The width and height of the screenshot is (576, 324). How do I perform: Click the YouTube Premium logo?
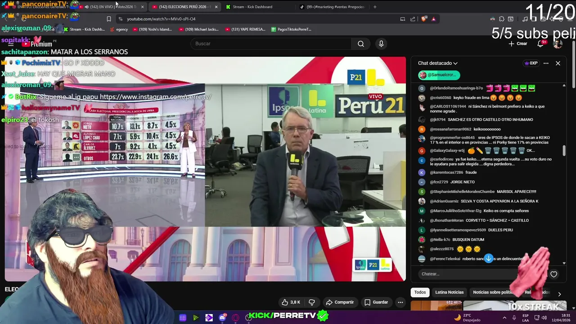tap(37, 44)
